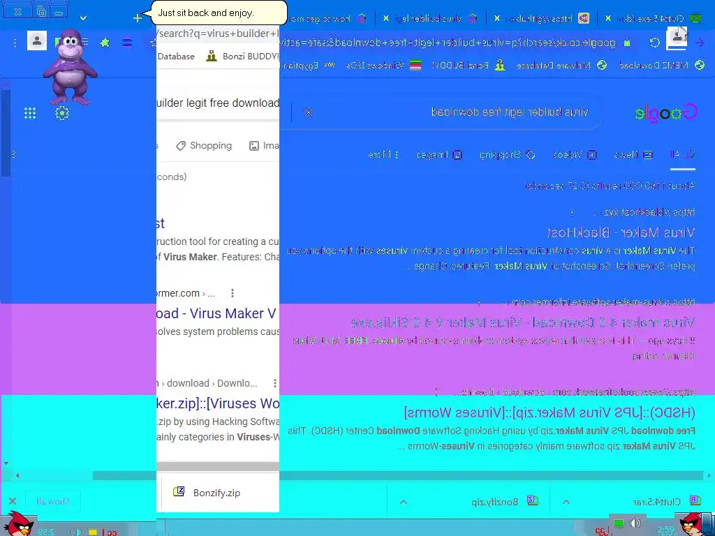Select the unmirrored 'Shopping' tab in the white strip
This screenshot has width=715, height=536.
coord(204,145)
